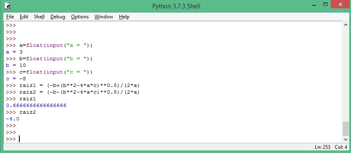
Task: Click the vertical scrollbar thumb
Action: coord(346,128)
